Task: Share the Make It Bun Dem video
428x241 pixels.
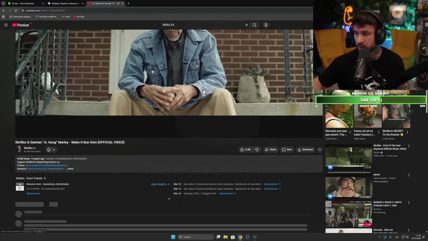Action: coord(270,150)
